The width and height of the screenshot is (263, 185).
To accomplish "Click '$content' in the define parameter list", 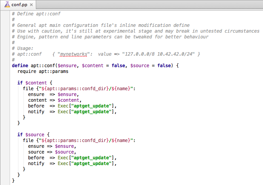I will pyautogui.click(x=92, y=66).
